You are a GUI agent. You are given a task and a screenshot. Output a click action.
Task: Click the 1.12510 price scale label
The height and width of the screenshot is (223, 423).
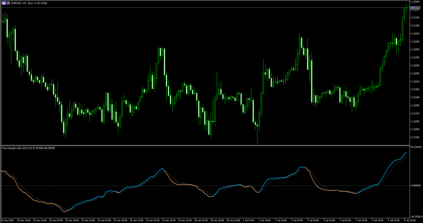coord(415,82)
